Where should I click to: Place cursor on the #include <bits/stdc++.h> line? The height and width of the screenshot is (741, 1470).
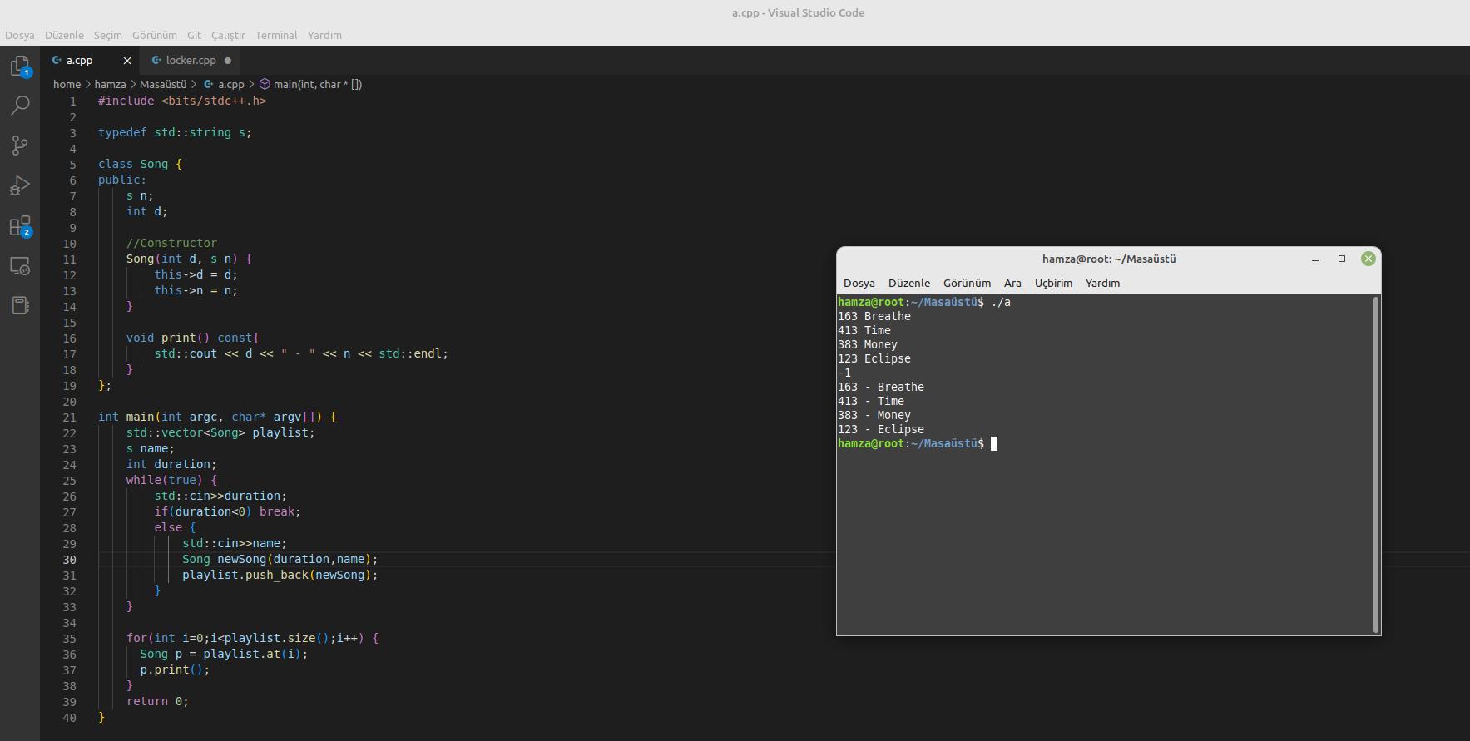pos(182,101)
